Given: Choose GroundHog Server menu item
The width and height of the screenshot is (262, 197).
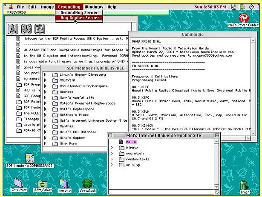Looking at the screenshot, I should tap(79, 13).
